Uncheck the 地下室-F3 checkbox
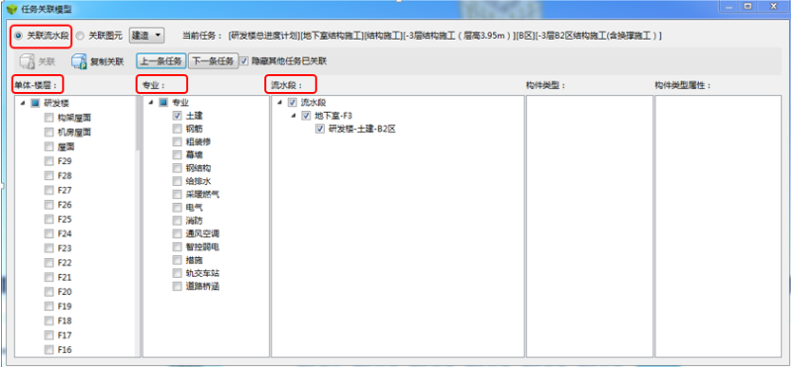The height and width of the screenshot is (367, 791). (x=306, y=116)
